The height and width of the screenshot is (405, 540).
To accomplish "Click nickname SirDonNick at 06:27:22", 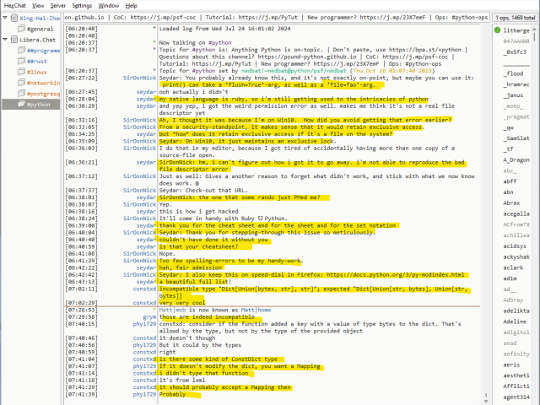I will click(x=139, y=78).
